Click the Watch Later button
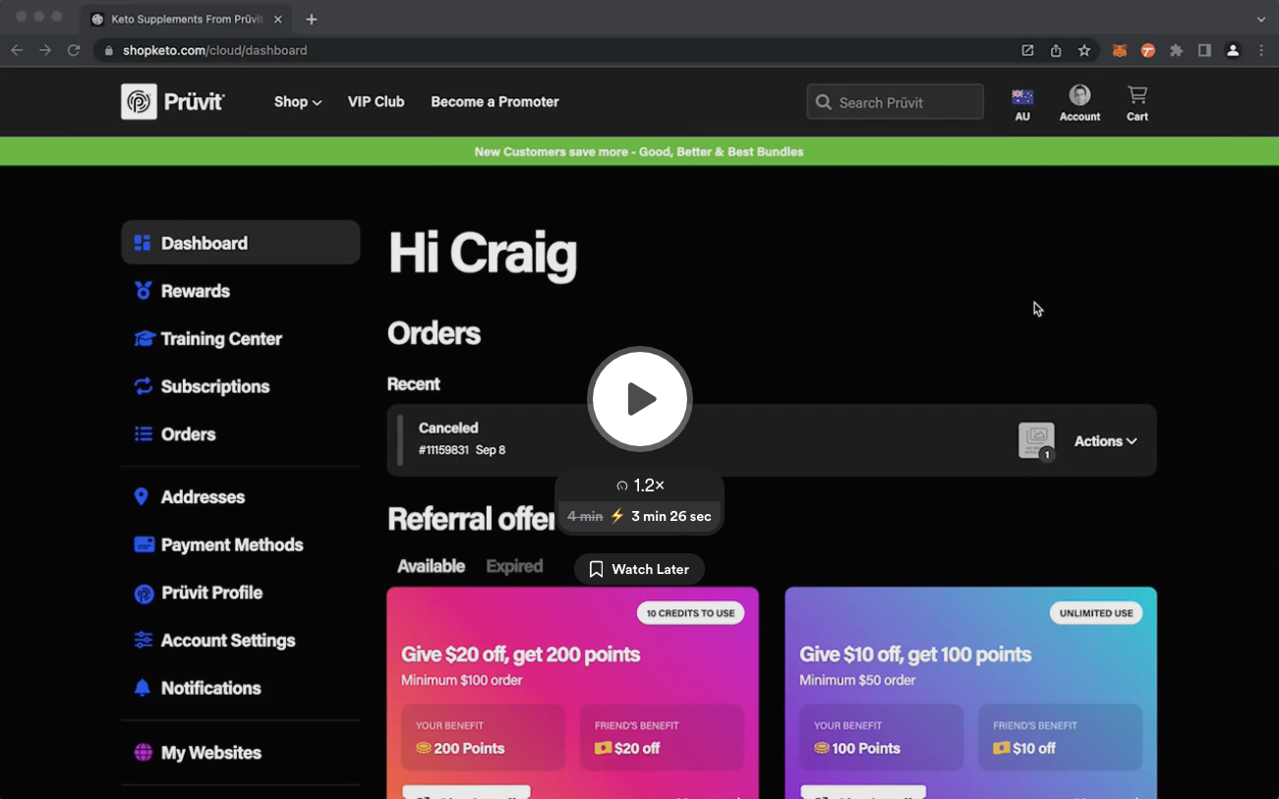 click(639, 569)
